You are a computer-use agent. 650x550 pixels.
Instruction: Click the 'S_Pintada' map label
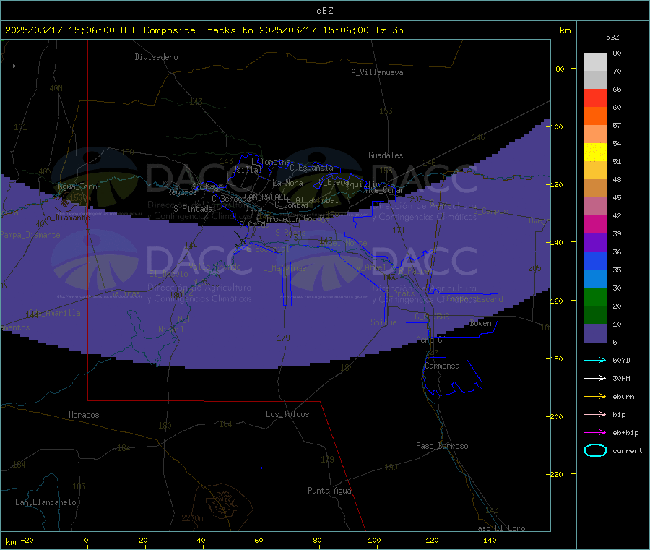click(x=193, y=209)
